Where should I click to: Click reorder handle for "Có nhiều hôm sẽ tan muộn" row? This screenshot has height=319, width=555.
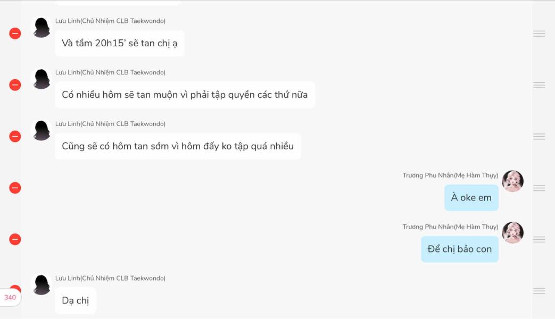[x=539, y=85]
